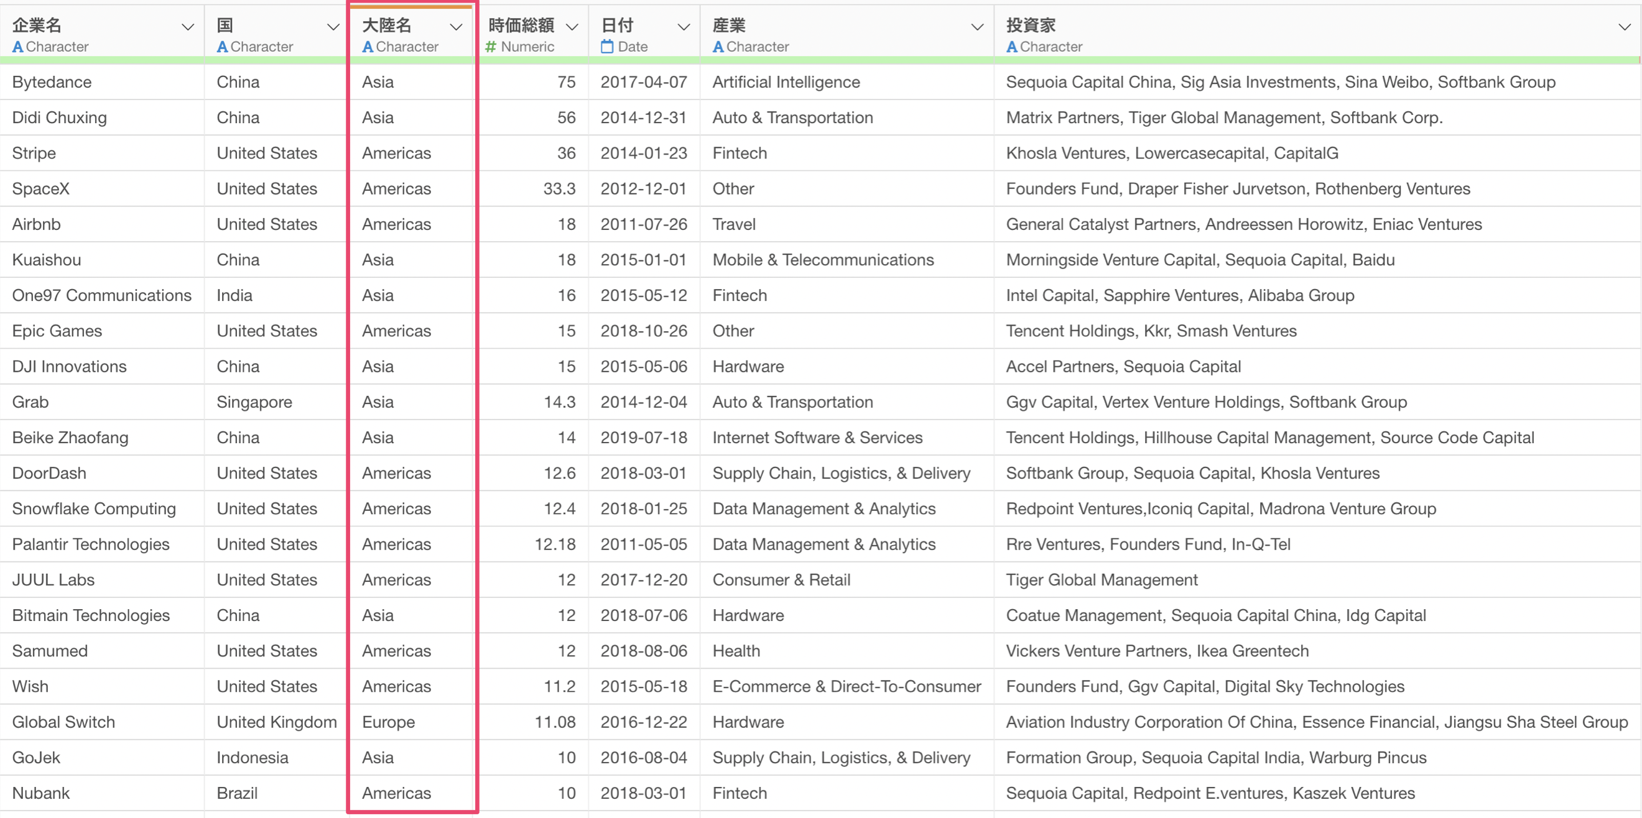Click the Artificial Intelligence industry cell
This screenshot has width=1642, height=818.
[847, 82]
